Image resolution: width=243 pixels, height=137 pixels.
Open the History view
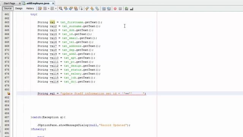(x=30, y=8)
